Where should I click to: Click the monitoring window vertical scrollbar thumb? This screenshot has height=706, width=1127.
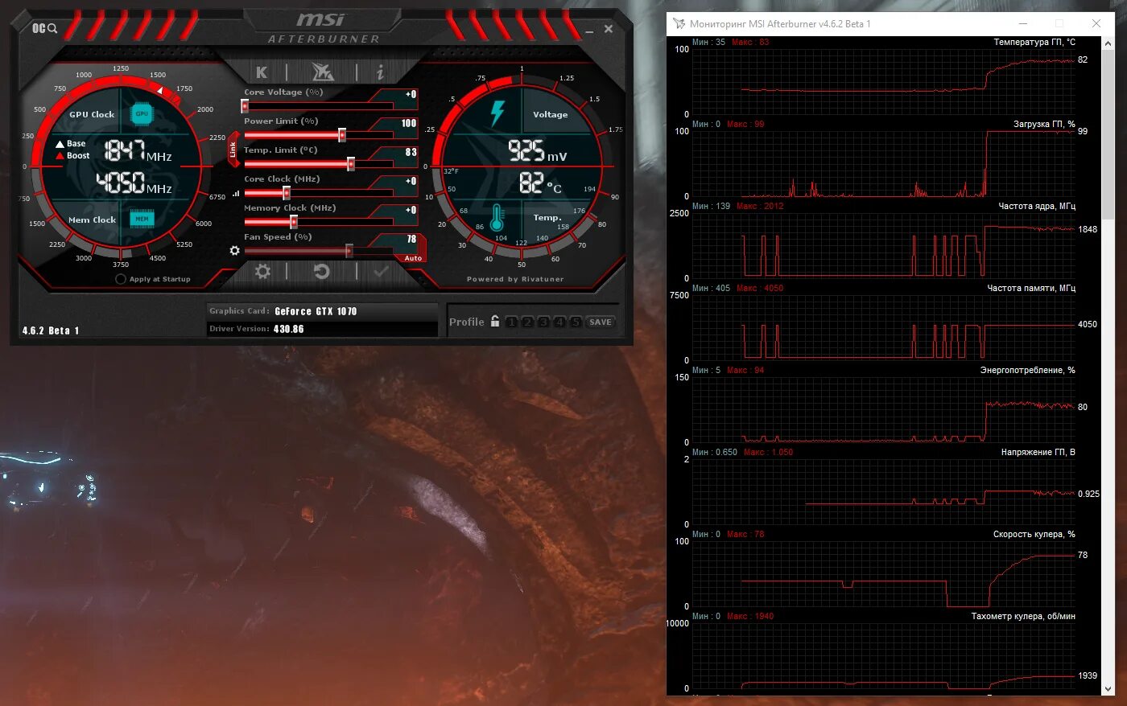(1108, 135)
